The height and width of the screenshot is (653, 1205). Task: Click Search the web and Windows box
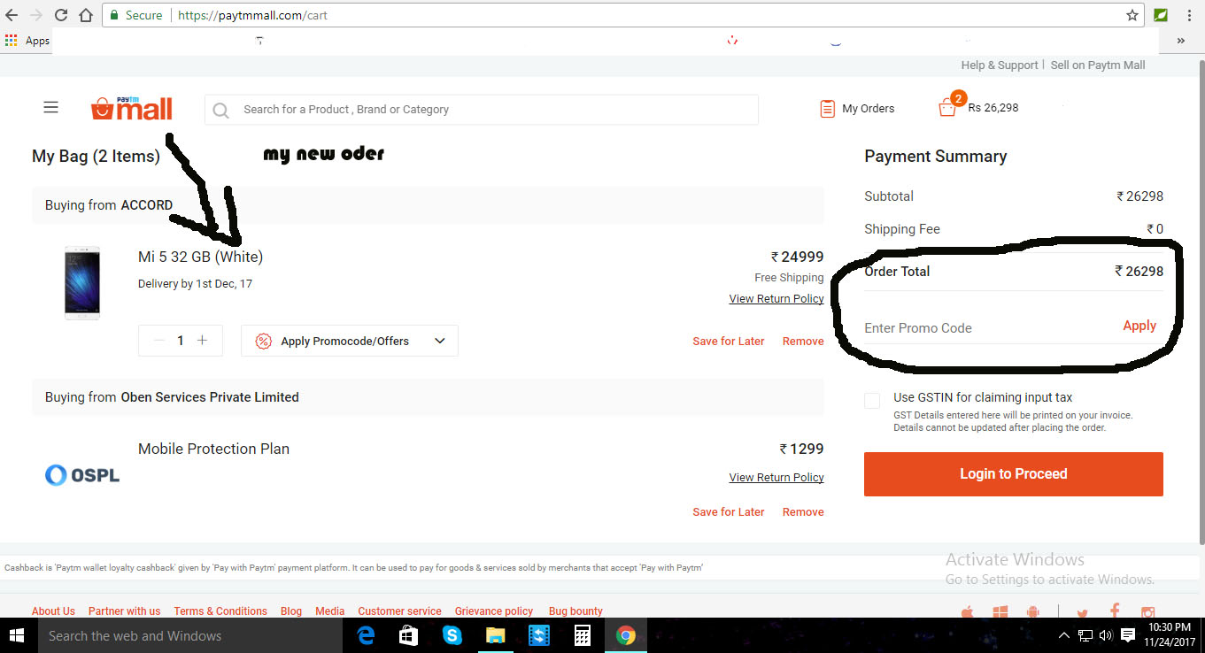coord(190,635)
